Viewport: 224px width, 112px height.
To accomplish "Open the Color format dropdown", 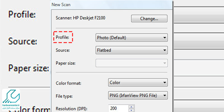I will [138, 82].
